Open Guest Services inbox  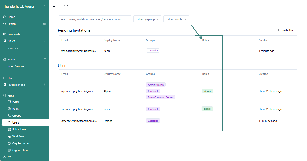tap(16, 66)
